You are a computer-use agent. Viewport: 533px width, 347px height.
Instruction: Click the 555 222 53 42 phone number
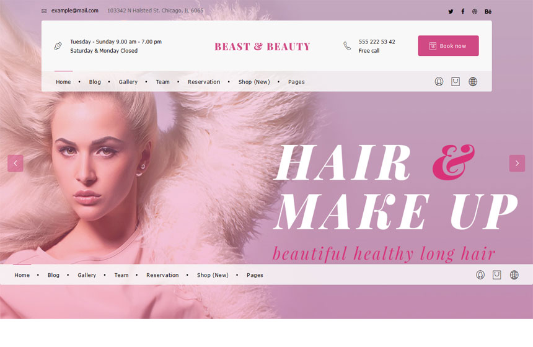[377, 42]
